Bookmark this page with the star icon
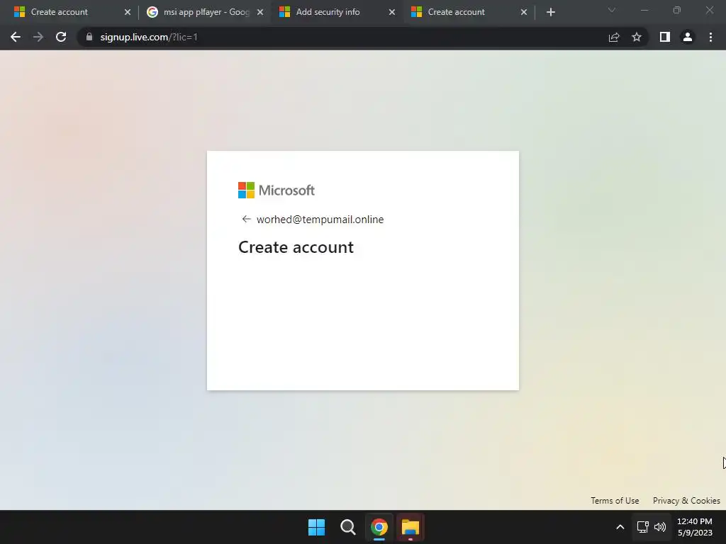 637,37
